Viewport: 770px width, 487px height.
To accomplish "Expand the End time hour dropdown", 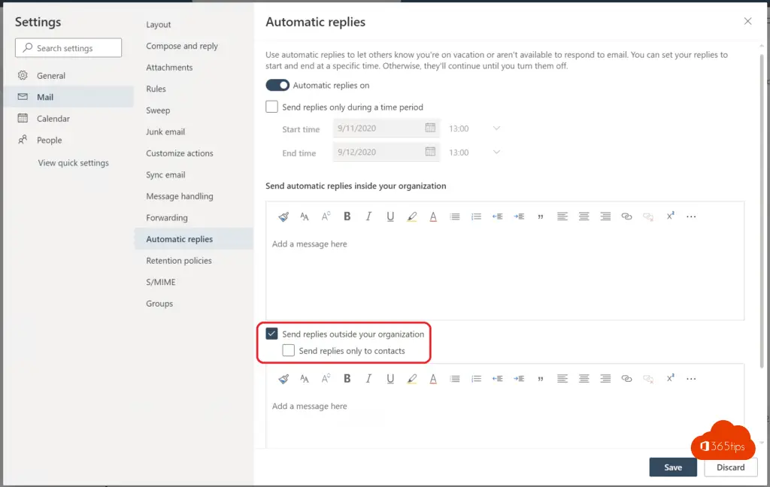I will tap(496, 153).
